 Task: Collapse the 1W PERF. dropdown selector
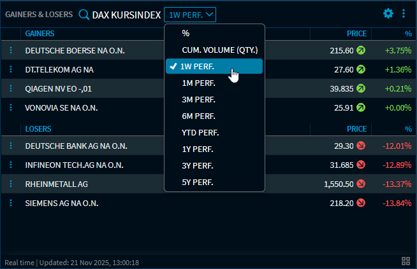[190, 14]
